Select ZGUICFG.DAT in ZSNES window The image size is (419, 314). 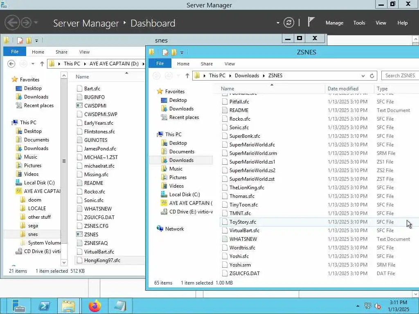(245, 274)
